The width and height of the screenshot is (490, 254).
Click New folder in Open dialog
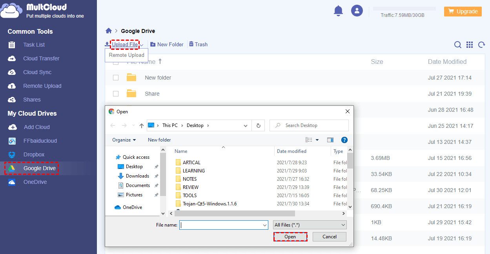(159, 140)
